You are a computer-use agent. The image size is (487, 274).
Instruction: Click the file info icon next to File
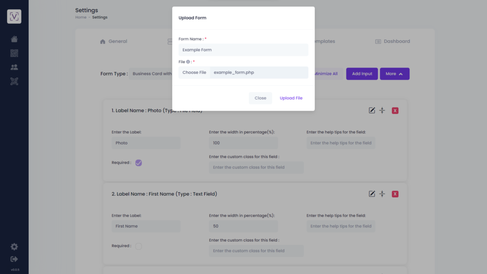coord(188,62)
